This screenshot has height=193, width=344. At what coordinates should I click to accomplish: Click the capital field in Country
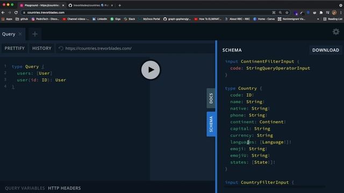(239, 129)
